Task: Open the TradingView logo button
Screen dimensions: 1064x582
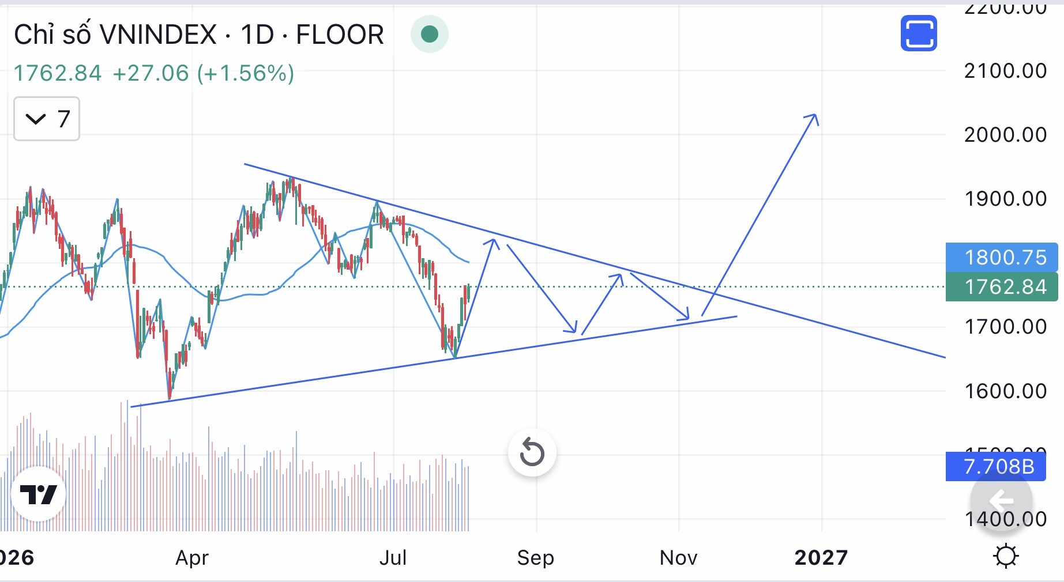Action: click(x=39, y=494)
